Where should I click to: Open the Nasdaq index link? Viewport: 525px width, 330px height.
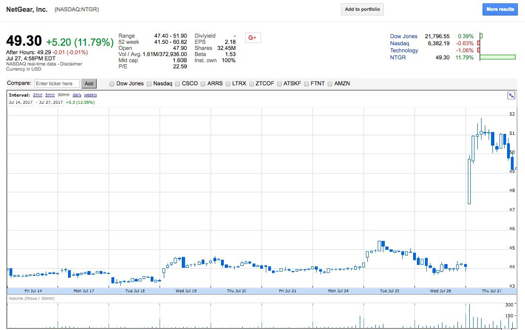pyautogui.click(x=399, y=43)
